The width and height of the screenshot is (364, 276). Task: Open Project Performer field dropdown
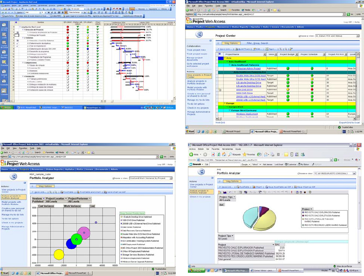coord(90,198)
